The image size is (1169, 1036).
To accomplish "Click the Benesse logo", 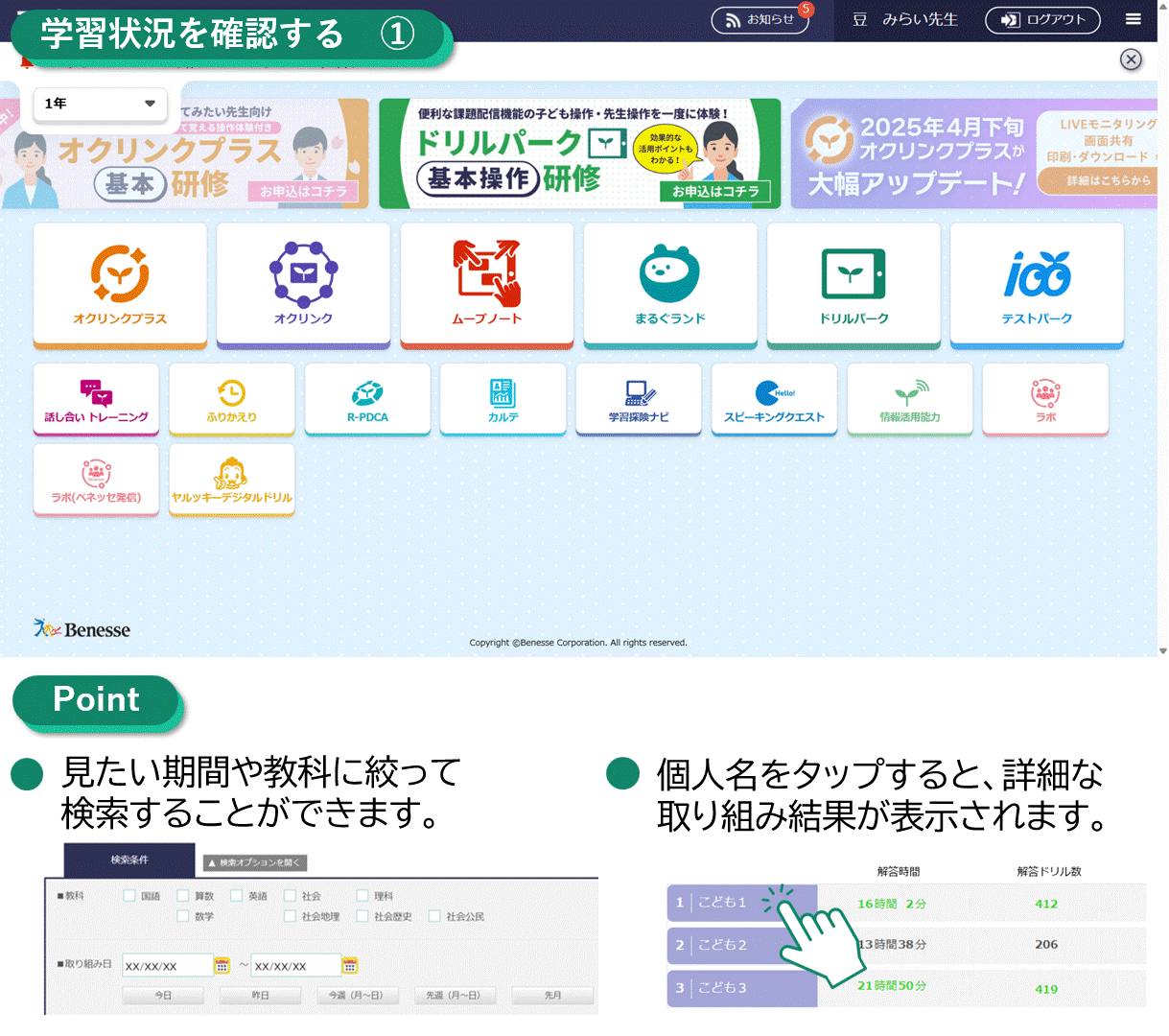I will (82, 629).
